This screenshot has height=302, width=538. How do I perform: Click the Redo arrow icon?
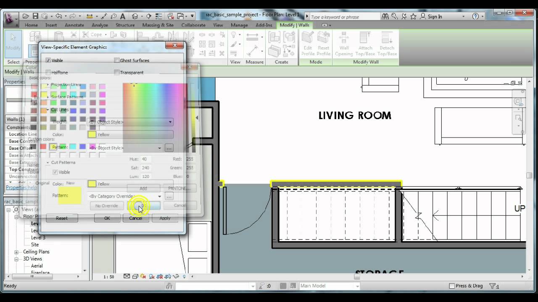pos(72,16)
